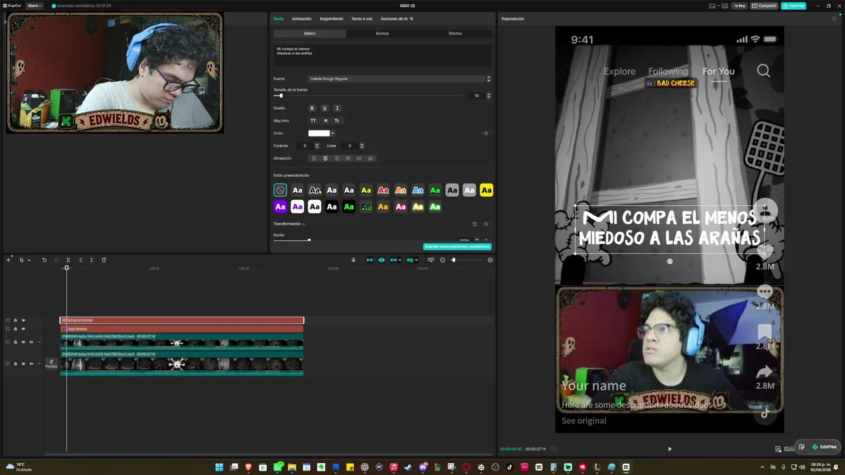The height and width of the screenshot is (475, 845).
Task: Open the Reproductor panel options menu
Action: click(x=834, y=18)
